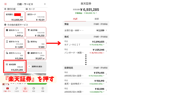Viewport: 184px width, 96px height.
Task: Open the 運用中ポイント tile
Action: (36, 55)
